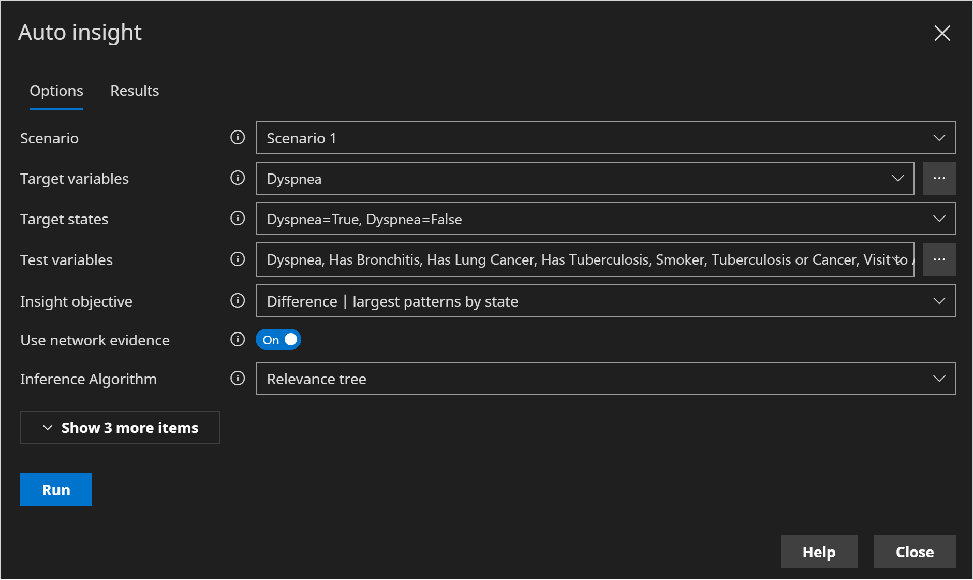The height and width of the screenshot is (580, 973).
Task: Click the info icon next to Scenario
Action: 238,138
